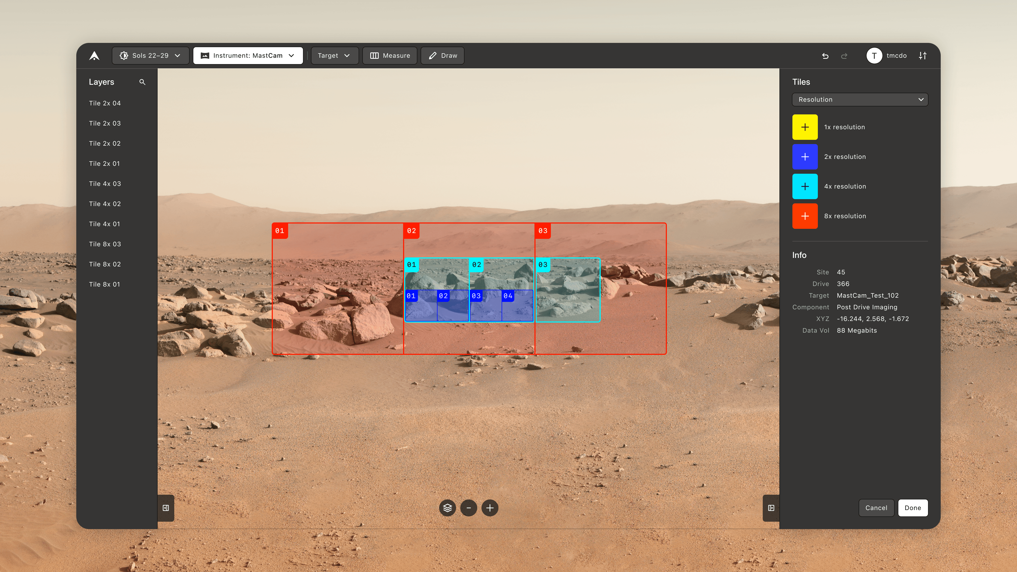Click the undo arrow icon
Image resolution: width=1017 pixels, height=572 pixels.
(825, 56)
